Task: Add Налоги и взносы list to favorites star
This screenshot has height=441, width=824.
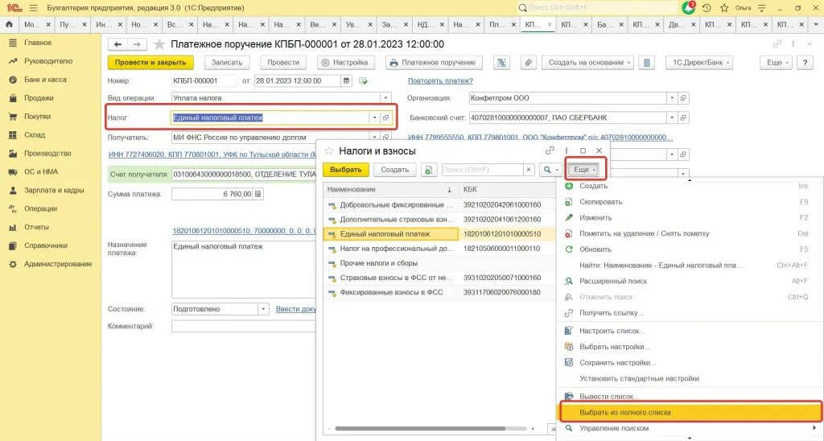Action: click(x=329, y=150)
